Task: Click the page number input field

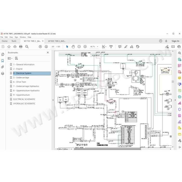Action: 53,47
